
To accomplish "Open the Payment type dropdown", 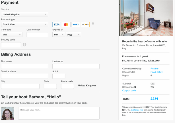I will pyautogui.click(x=24, y=24).
